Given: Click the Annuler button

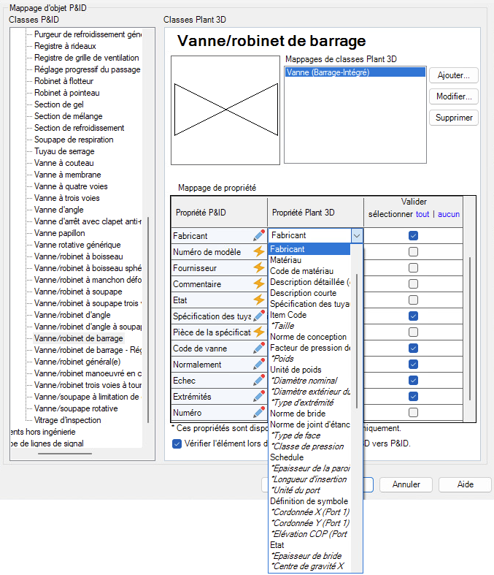Looking at the screenshot, I should pos(406,484).
